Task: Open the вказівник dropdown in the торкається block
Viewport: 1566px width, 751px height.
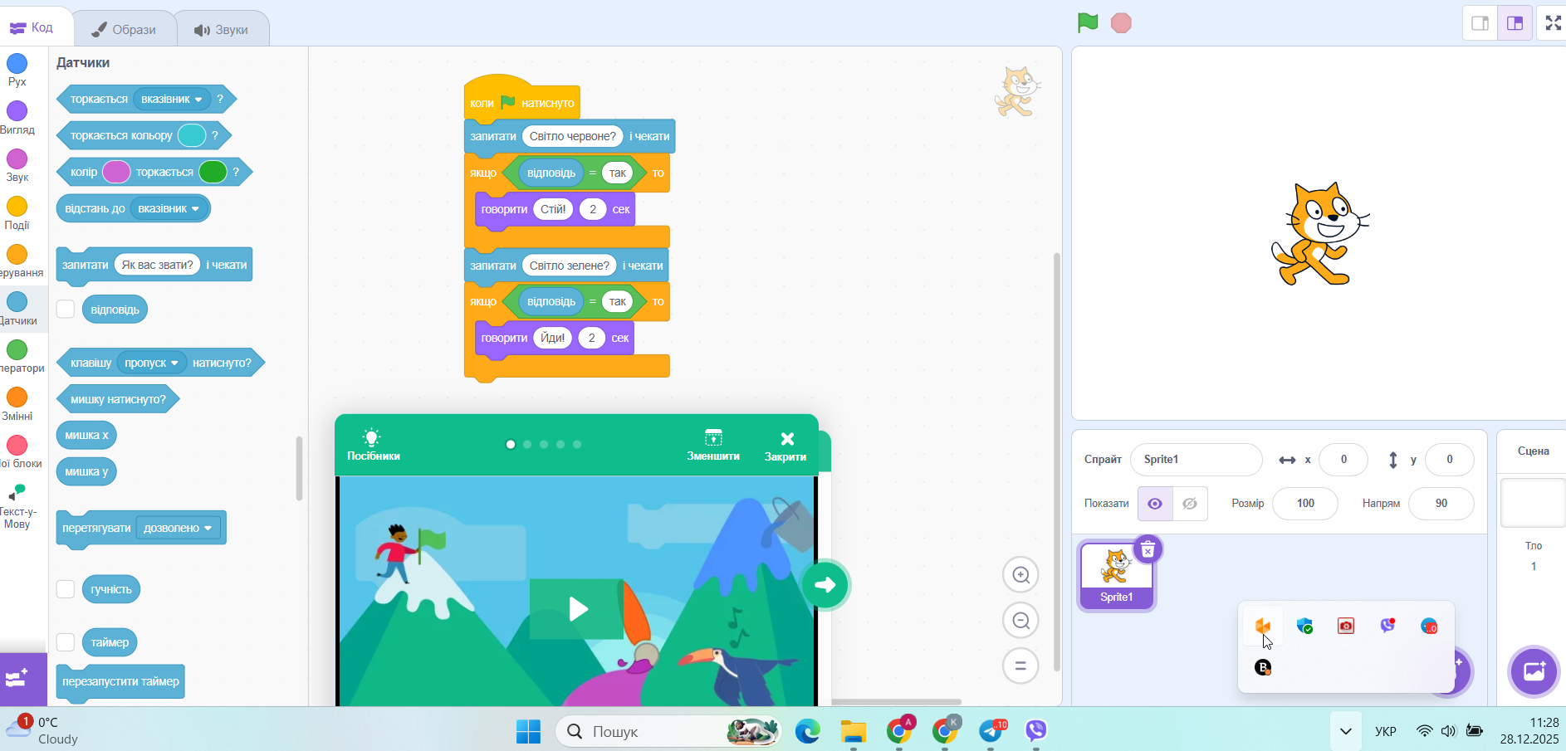Action: tap(171, 100)
